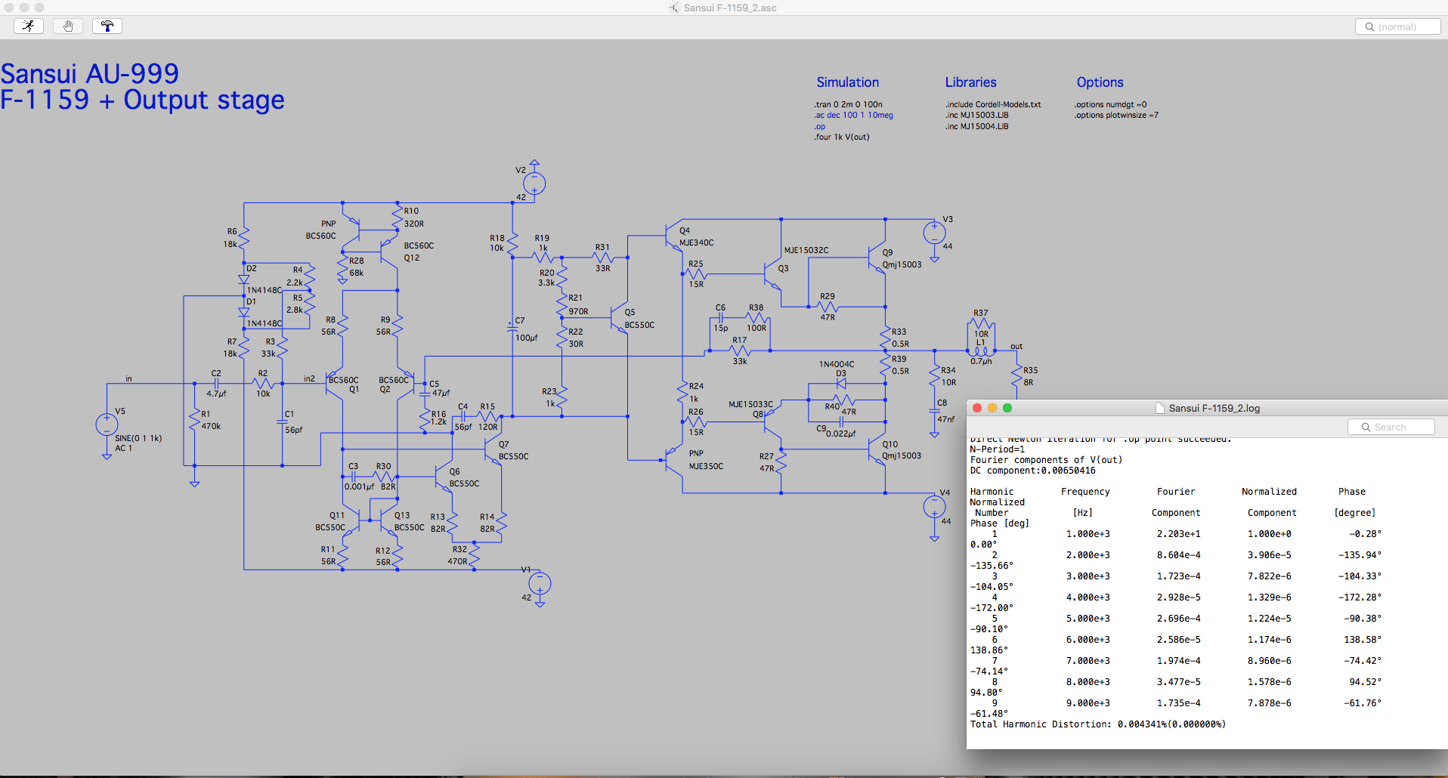
Task: Select the V4 voltage source symbol
Action: tap(934, 506)
